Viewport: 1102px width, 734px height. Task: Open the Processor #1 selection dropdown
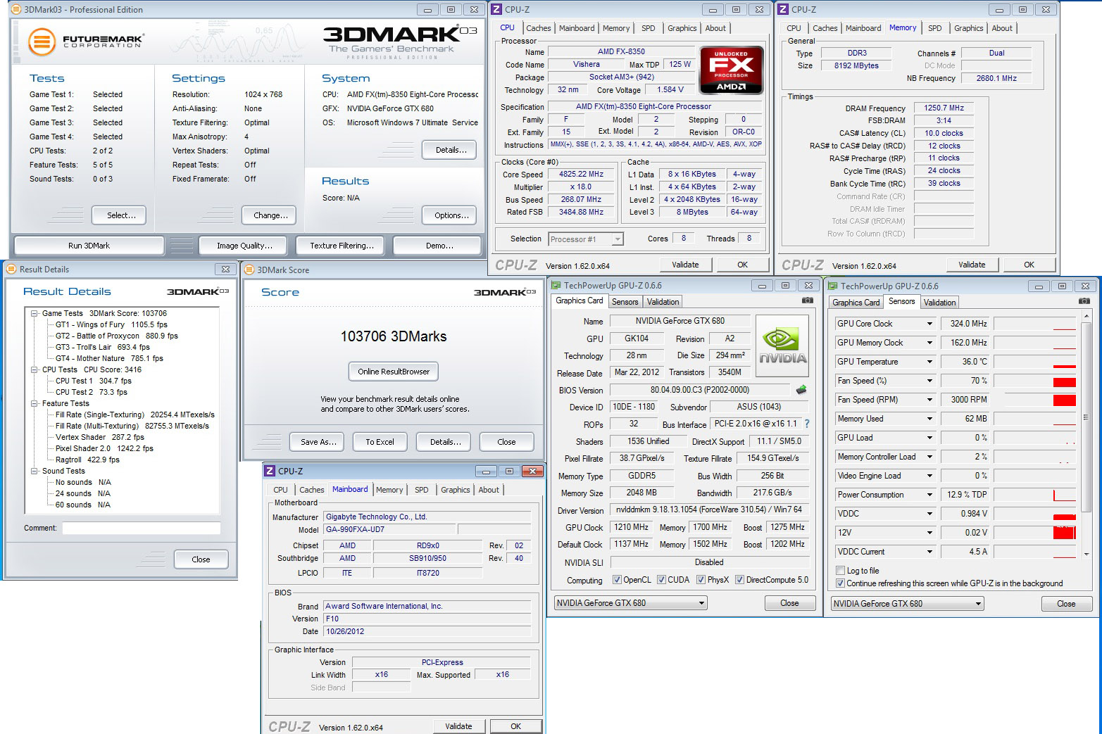586,239
